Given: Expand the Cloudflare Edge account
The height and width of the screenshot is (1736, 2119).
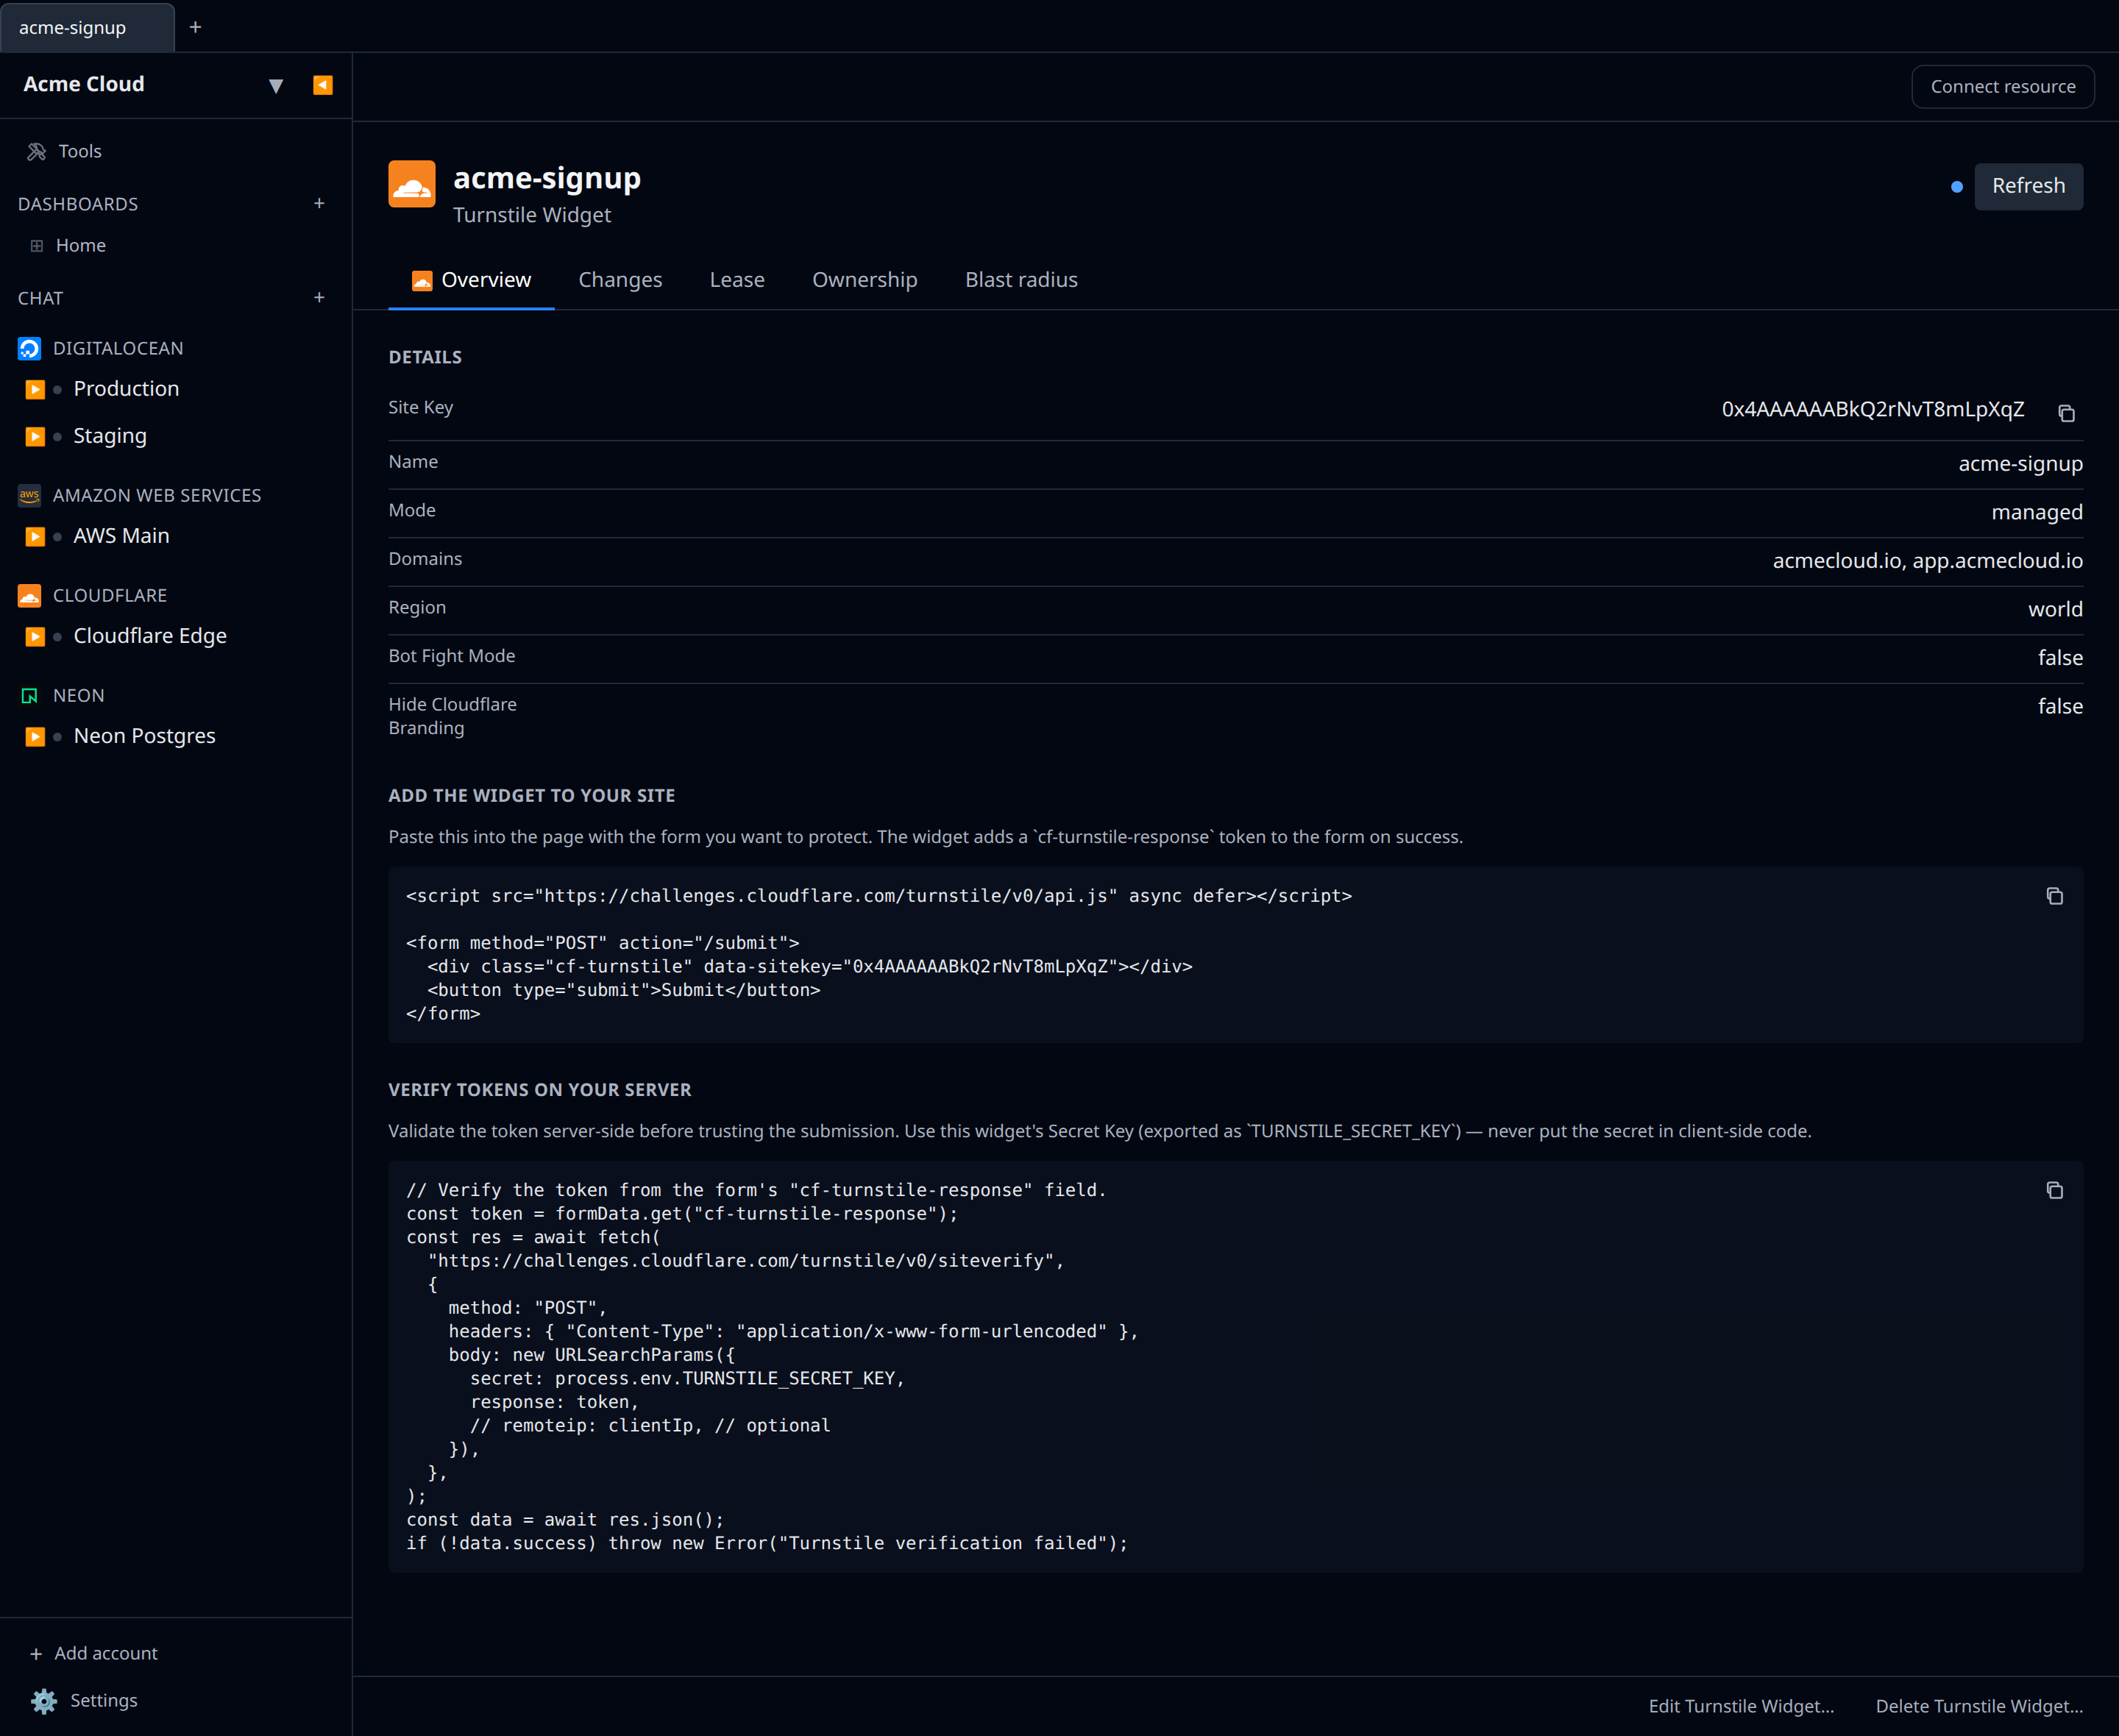Looking at the screenshot, I should coord(35,637).
